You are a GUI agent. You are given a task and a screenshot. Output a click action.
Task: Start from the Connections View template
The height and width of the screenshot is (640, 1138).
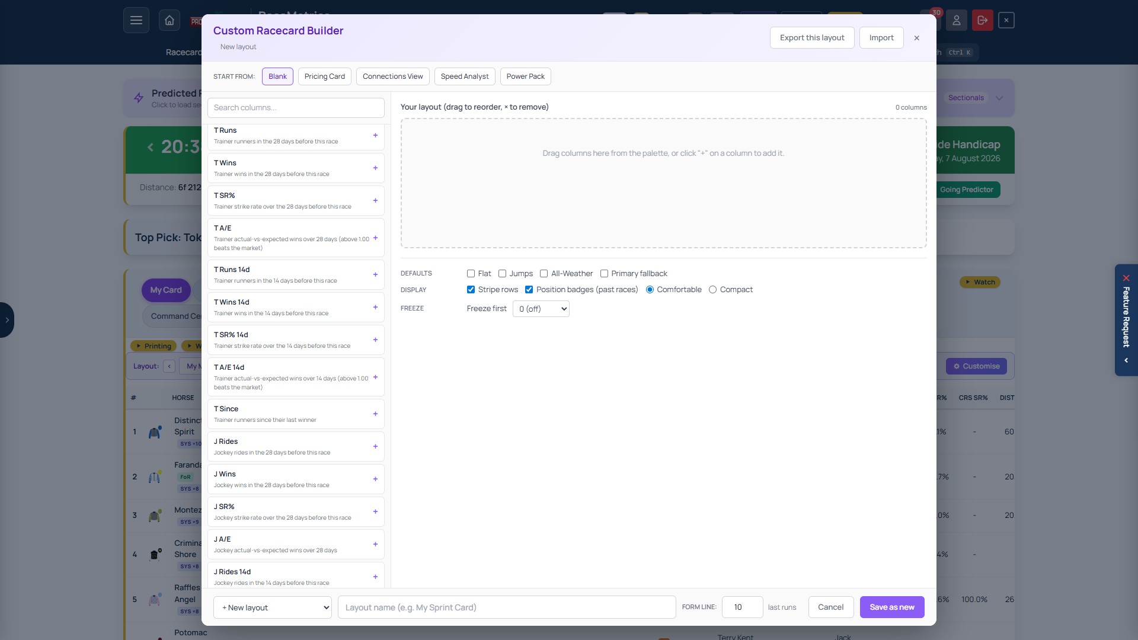click(393, 76)
